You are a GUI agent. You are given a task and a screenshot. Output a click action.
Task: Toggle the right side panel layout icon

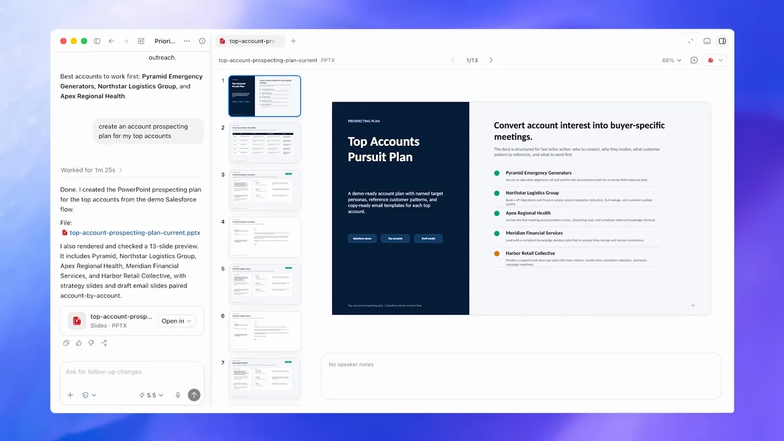click(x=723, y=41)
